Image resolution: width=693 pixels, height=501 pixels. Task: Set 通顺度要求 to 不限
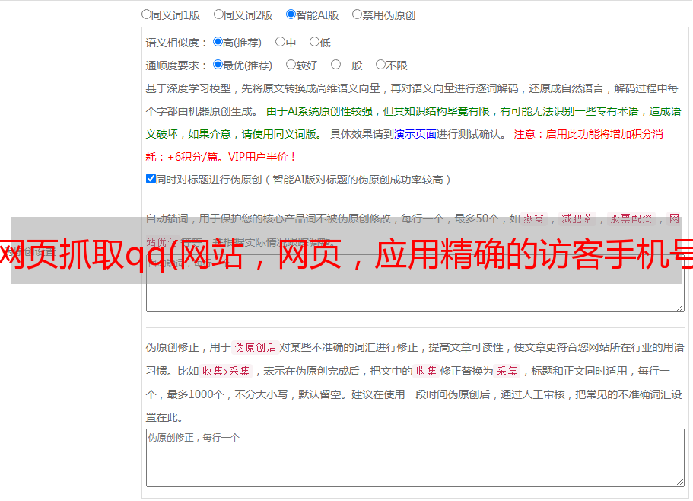pyautogui.click(x=380, y=65)
